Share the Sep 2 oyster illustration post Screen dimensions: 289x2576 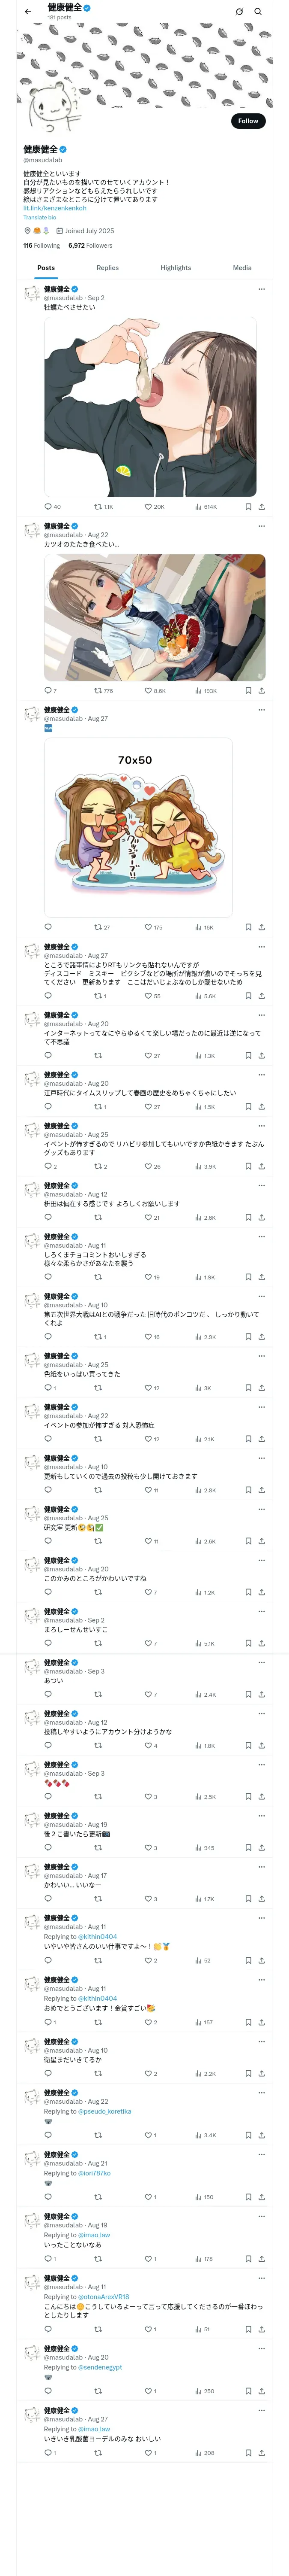tap(261, 506)
